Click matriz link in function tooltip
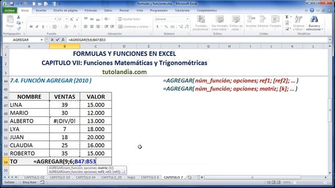335x188 pixels. [103, 168]
